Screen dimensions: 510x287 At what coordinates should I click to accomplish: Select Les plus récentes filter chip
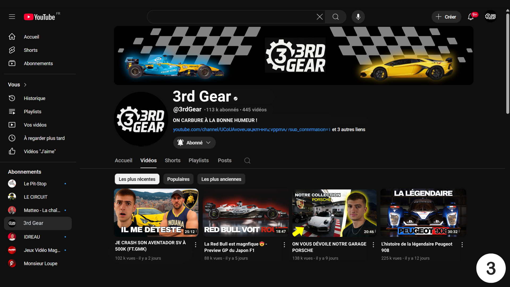tap(137, 179)
